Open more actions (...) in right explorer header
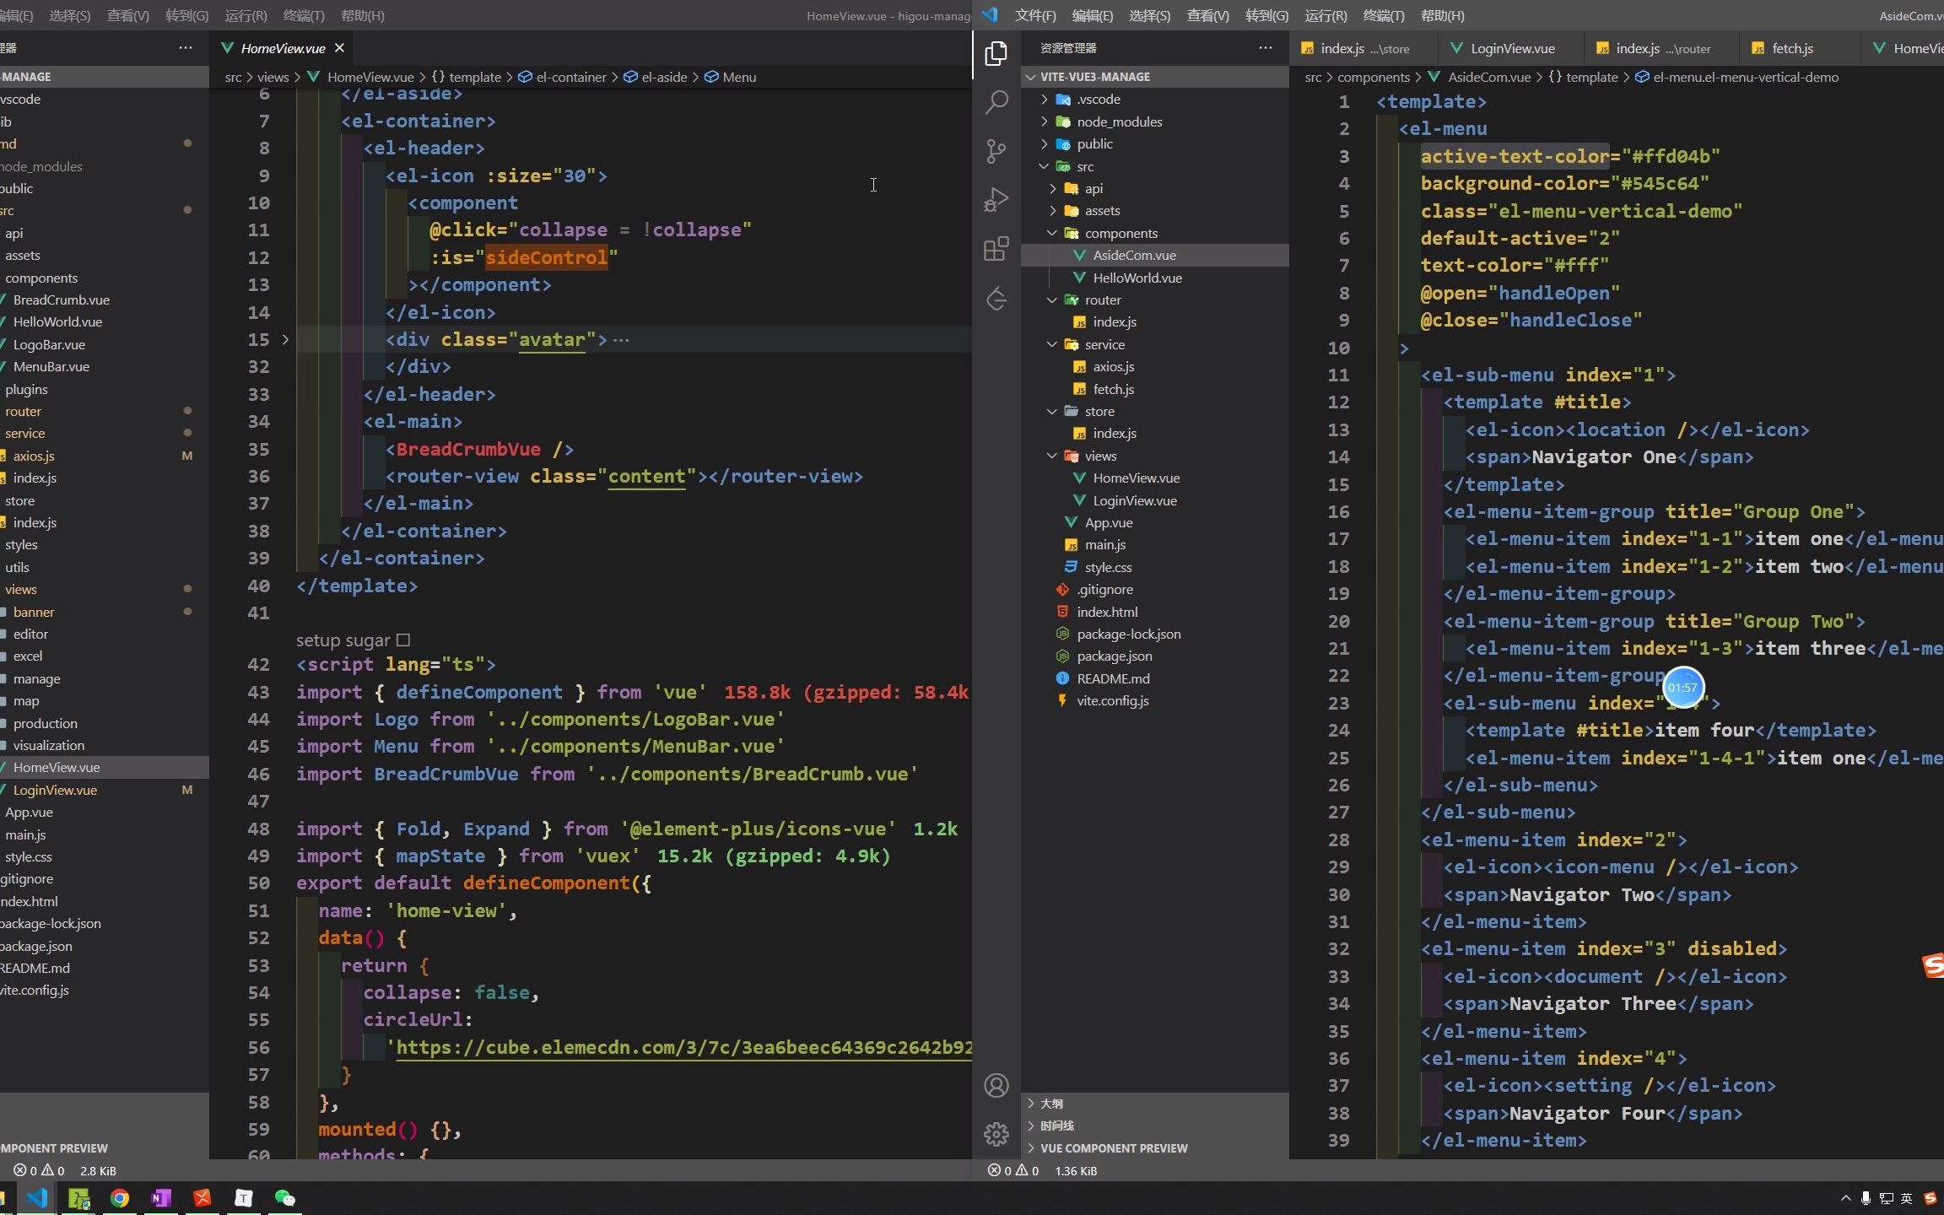The height and width of the screenshot is (1215, 1944). (x=1265, y=48)
